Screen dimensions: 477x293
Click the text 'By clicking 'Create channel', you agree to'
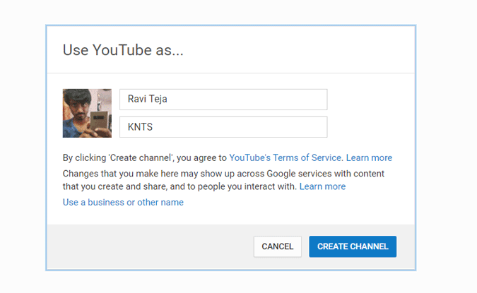pos(144,157)
